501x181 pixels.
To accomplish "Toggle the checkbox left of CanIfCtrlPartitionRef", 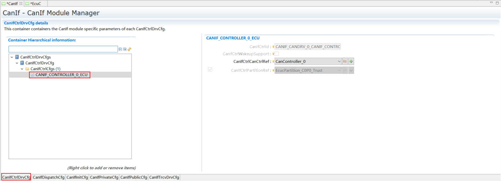I will tap(210, 70).
